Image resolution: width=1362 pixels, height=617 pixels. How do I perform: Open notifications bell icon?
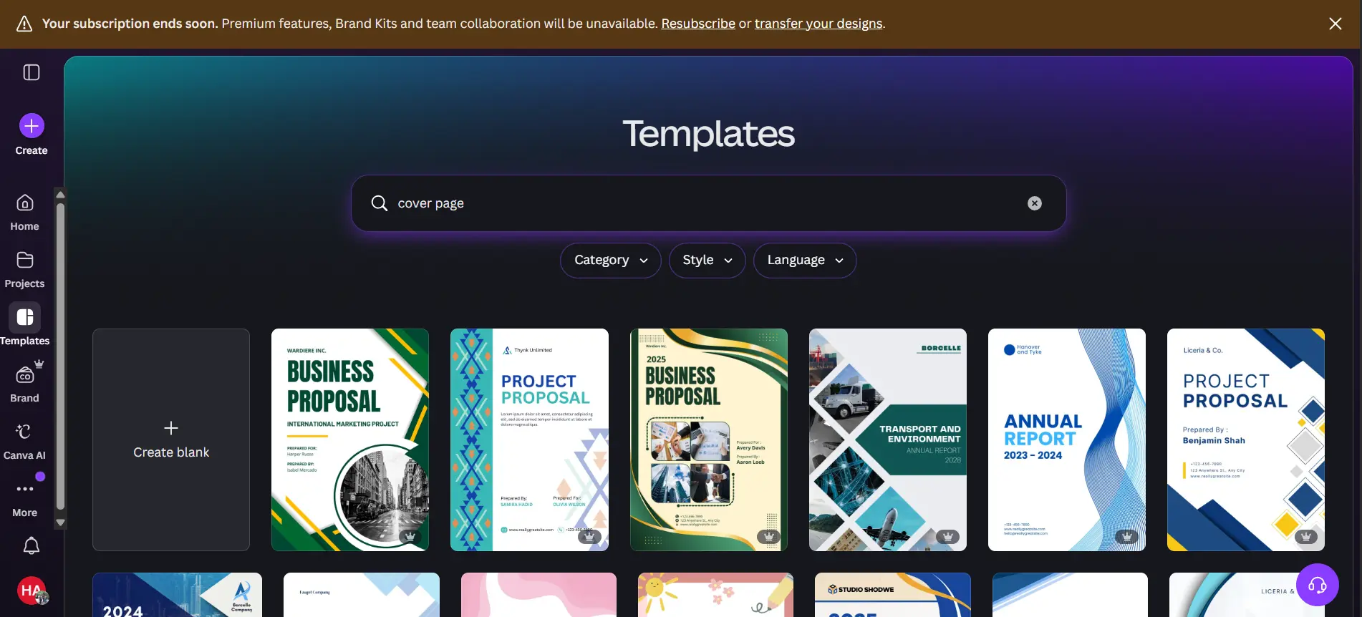[32, 546]
